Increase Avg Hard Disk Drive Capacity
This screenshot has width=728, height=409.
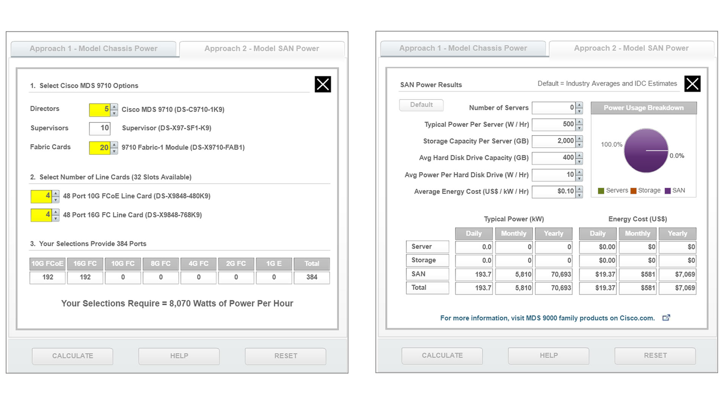(579, 155)
